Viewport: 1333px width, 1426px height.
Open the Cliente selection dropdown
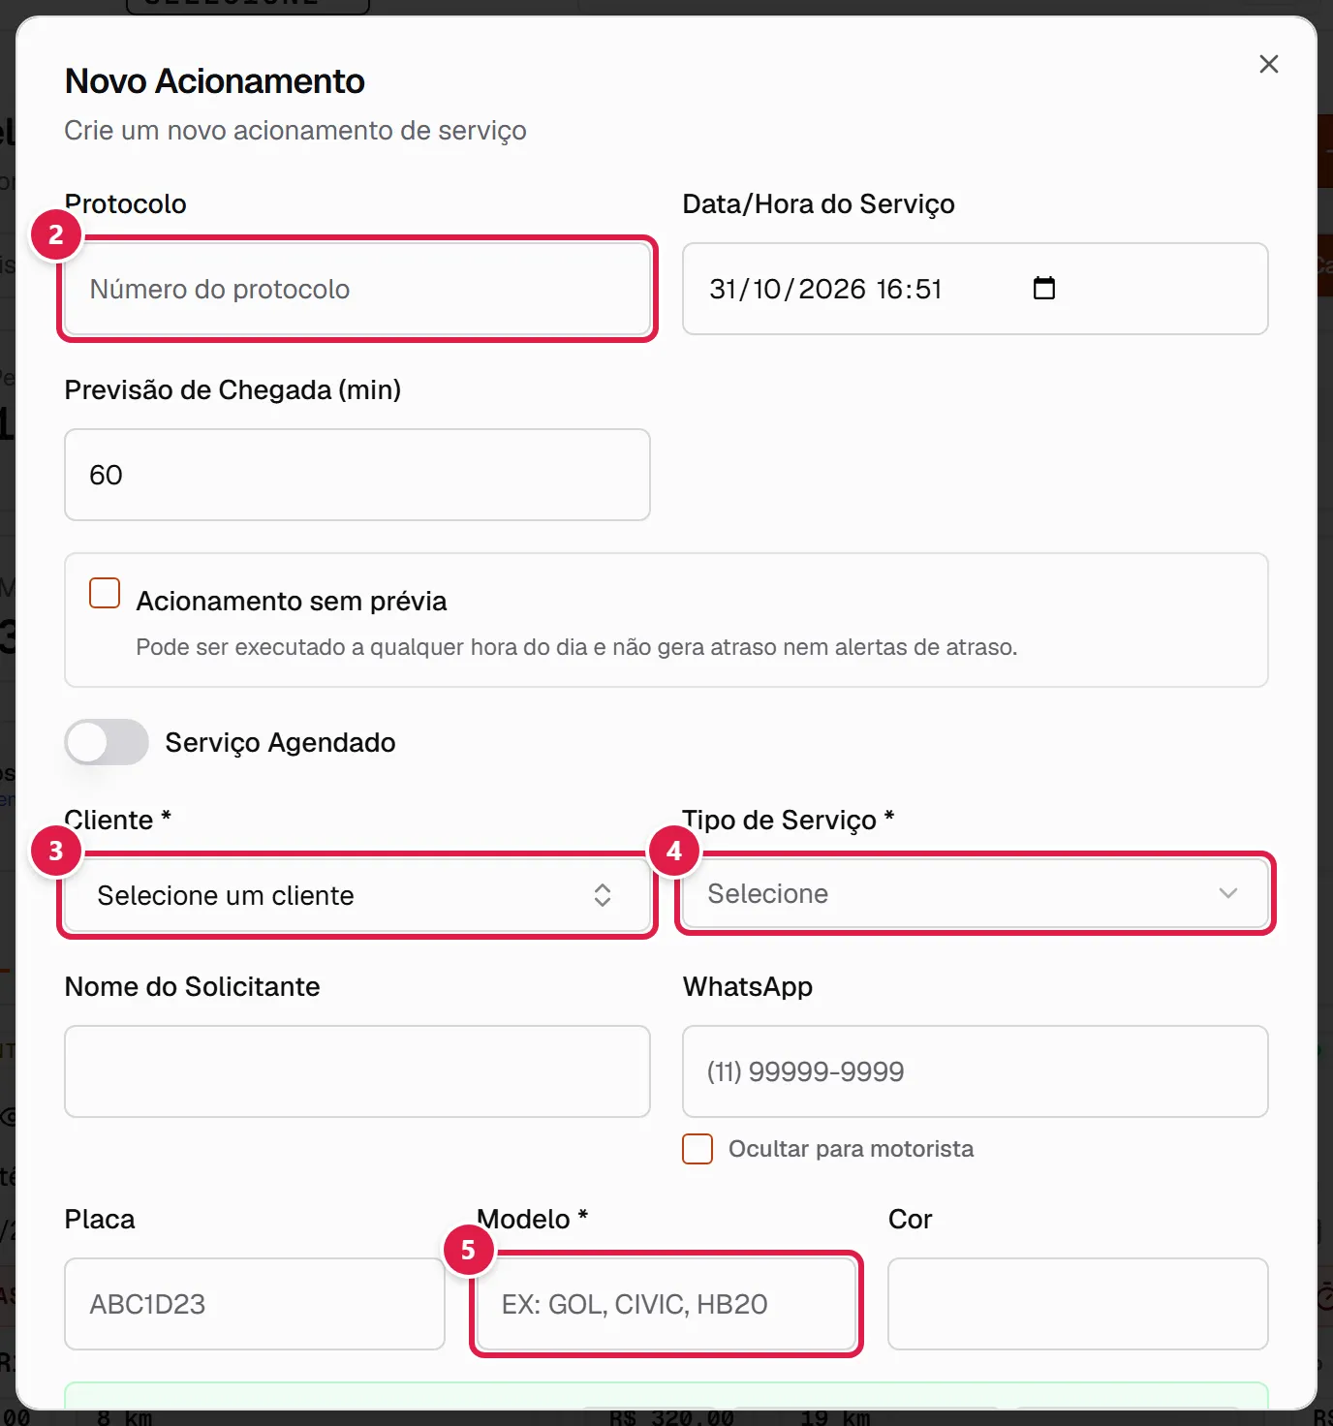357,895
